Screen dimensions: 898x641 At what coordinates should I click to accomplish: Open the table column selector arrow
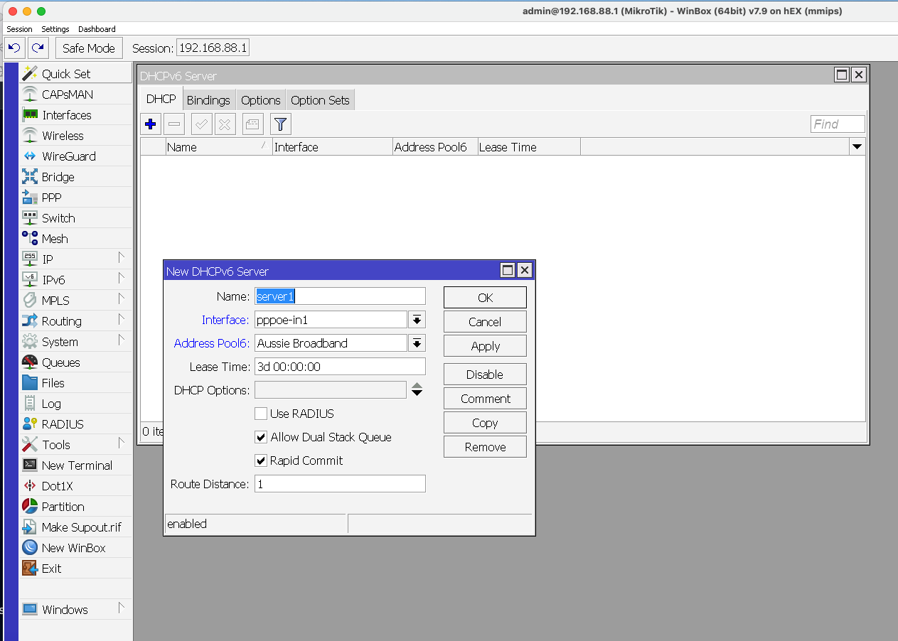tap(857, 146)
